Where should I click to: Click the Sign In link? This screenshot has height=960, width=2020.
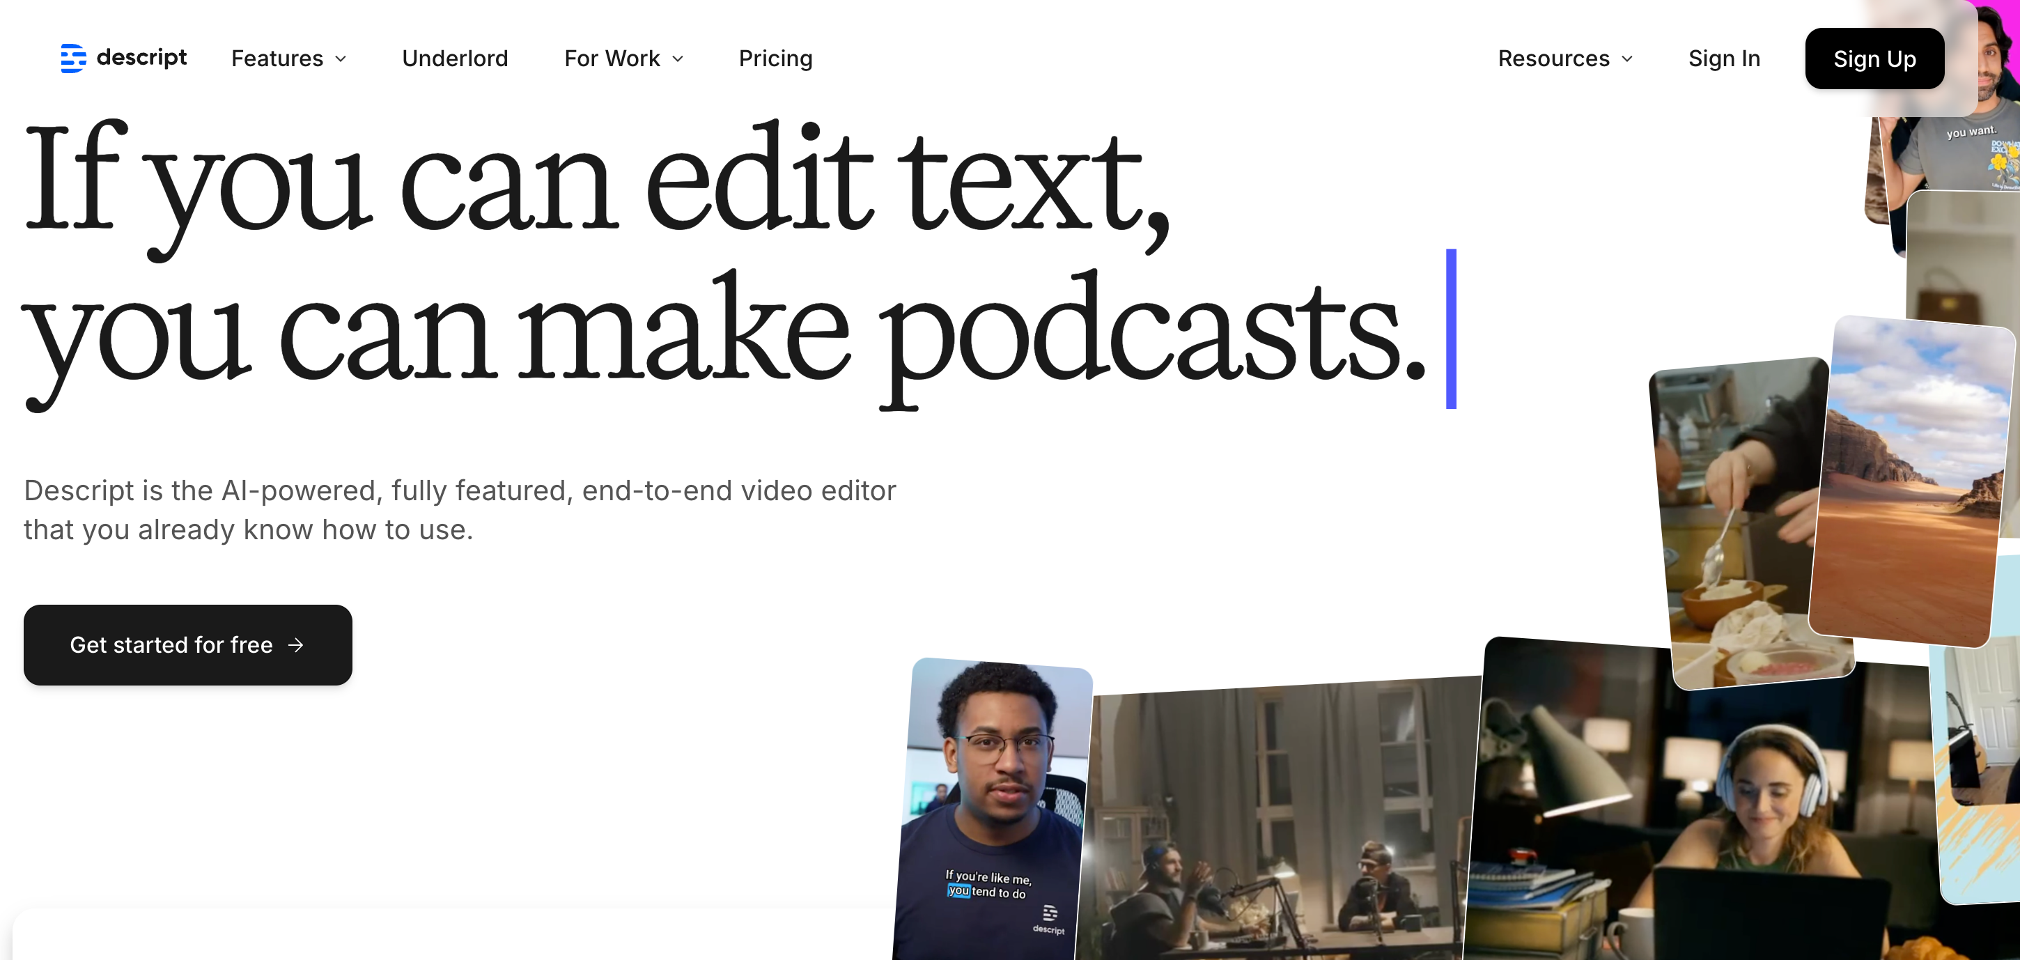click(1725, 59)
